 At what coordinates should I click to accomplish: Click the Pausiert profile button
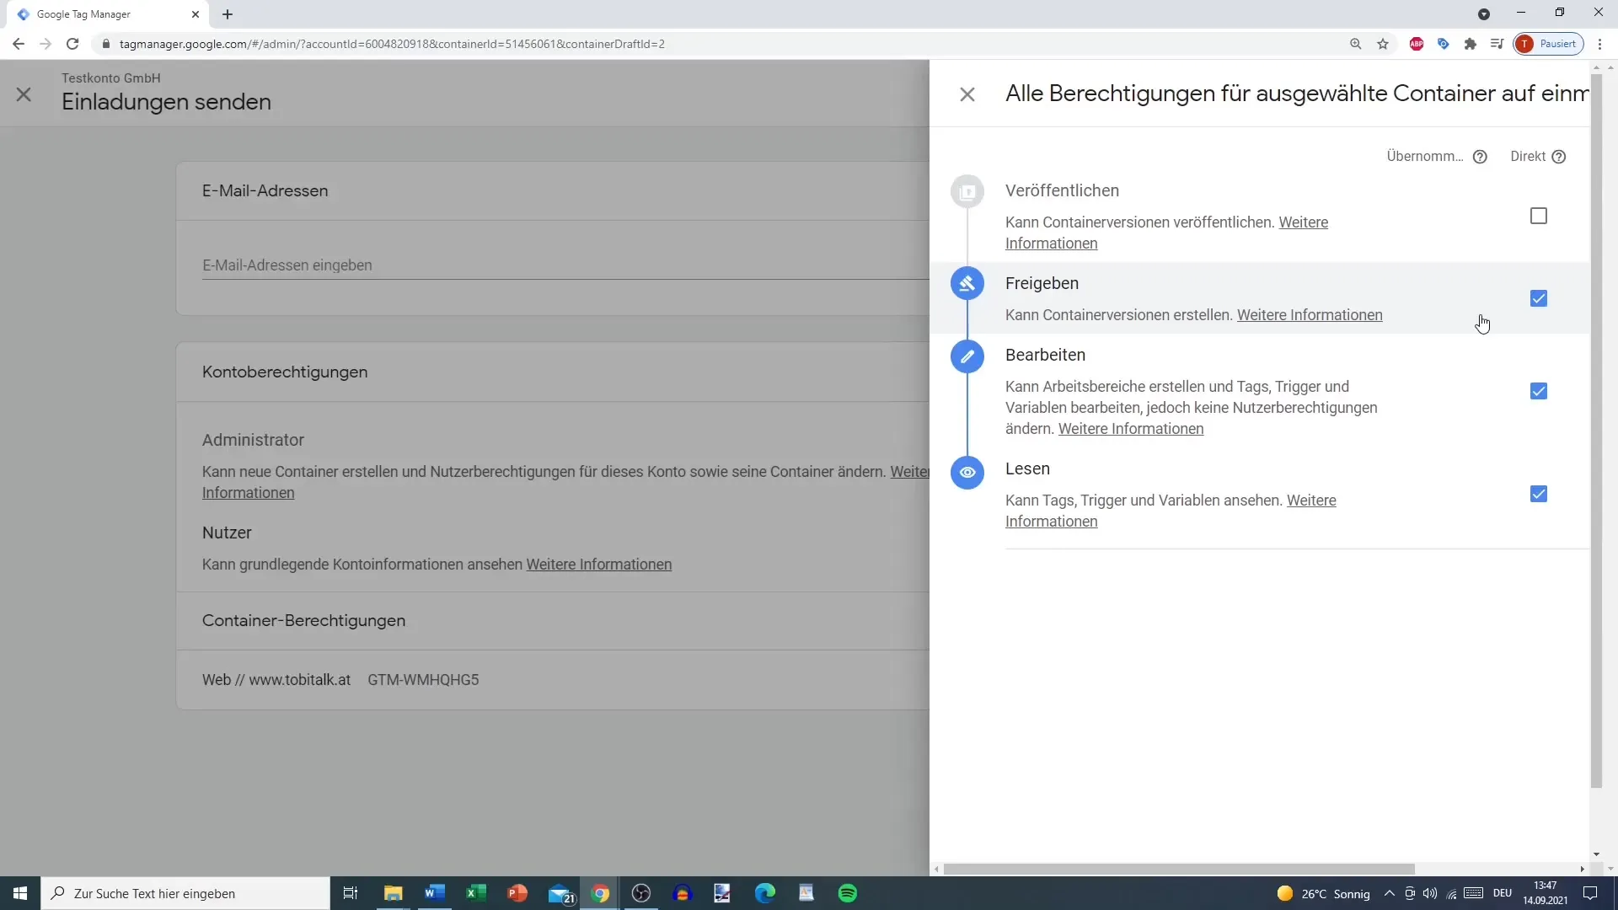coord(1549,44)
